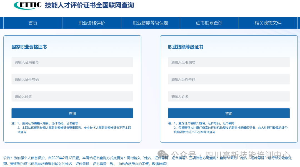300x167 pixels.
Task: Focus name field under 职业技能等级证书
Action: pos(229,97)
